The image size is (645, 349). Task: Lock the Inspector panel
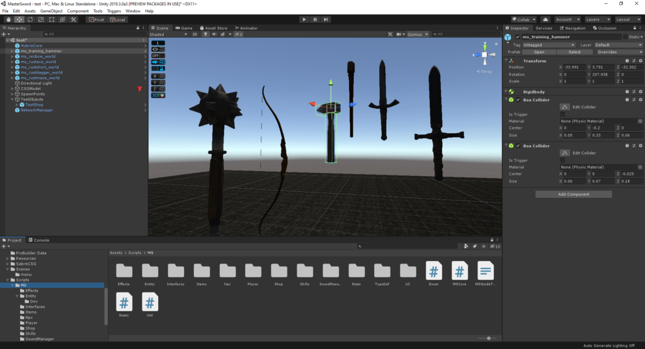click(x=635, y=28)
